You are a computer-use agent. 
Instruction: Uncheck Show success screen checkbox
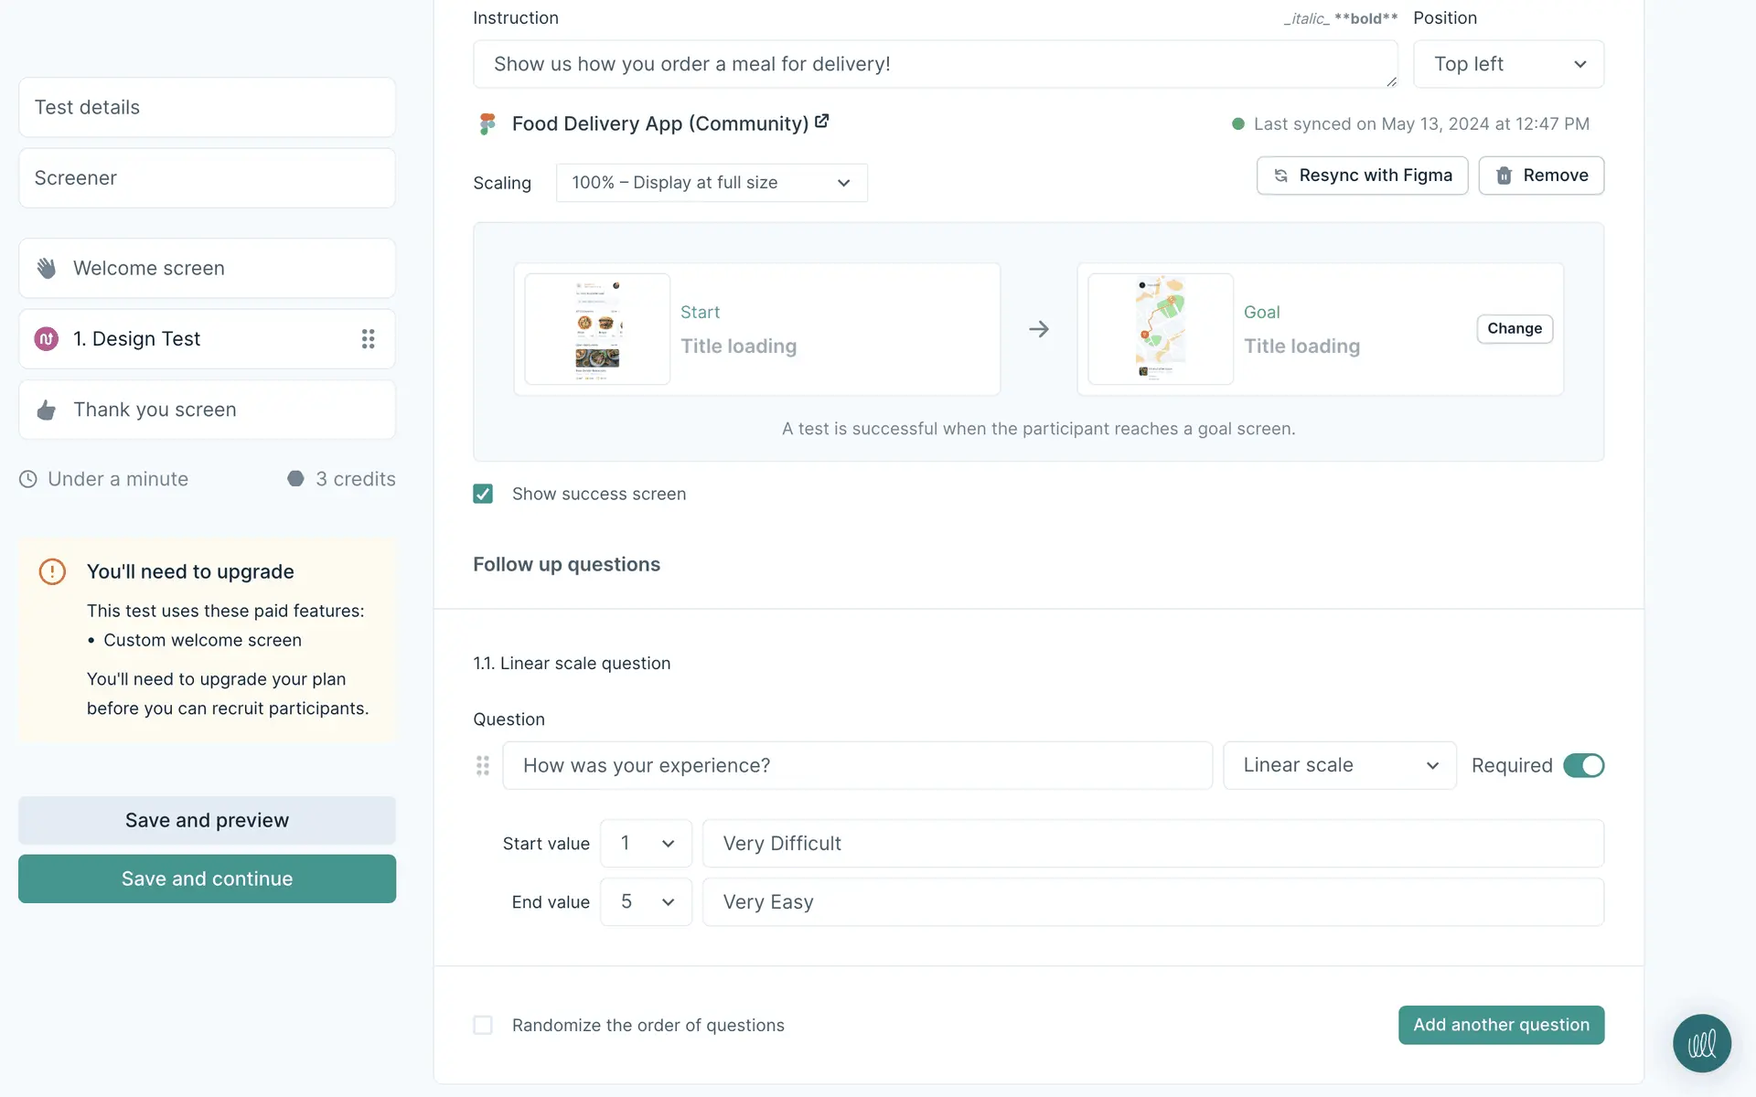coord(483,495)
